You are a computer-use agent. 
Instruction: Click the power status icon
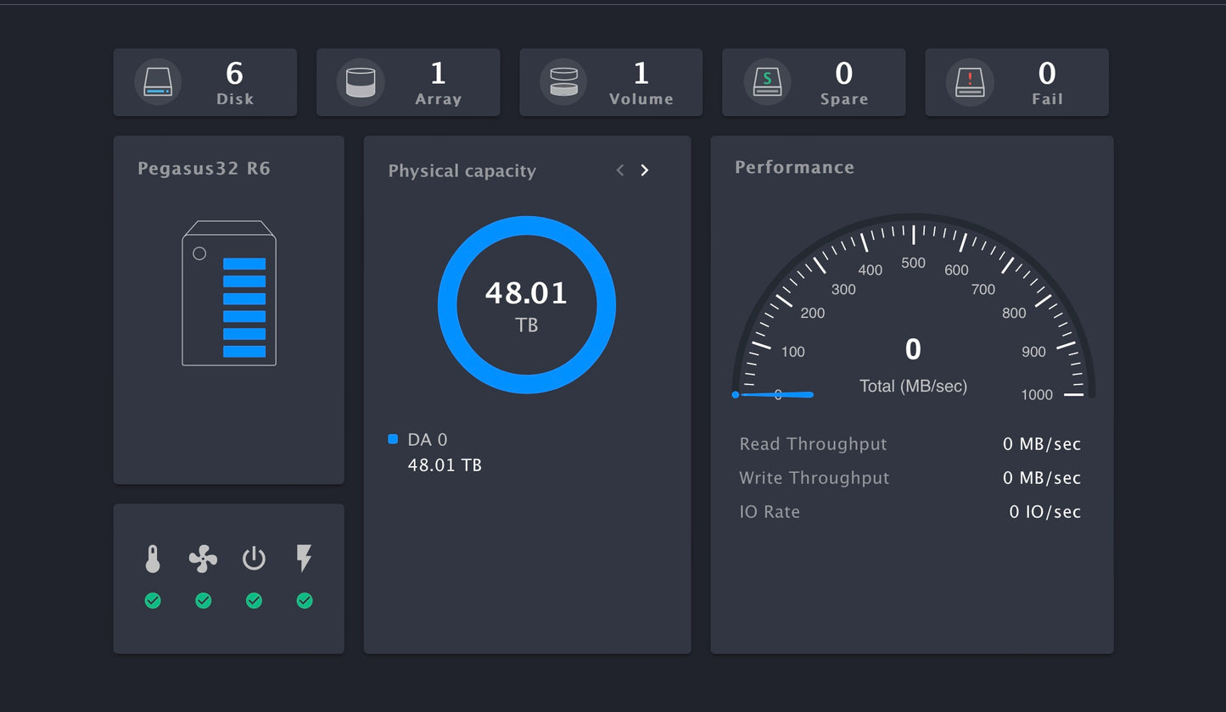[x=254, y=559]
